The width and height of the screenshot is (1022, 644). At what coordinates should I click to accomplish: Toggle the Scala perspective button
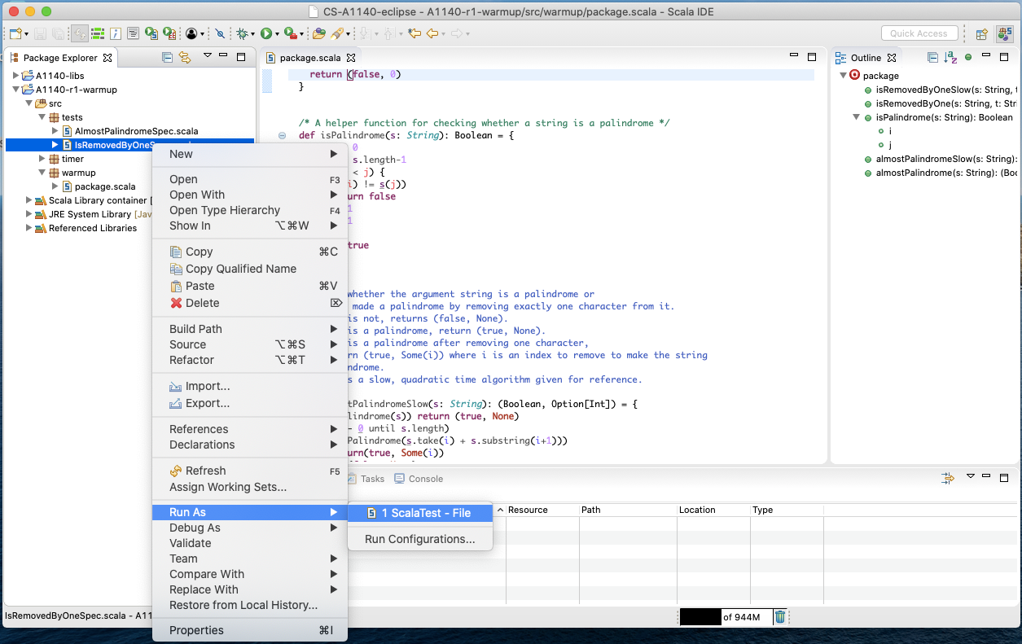pyautogui.click(x=1005, y=33)
